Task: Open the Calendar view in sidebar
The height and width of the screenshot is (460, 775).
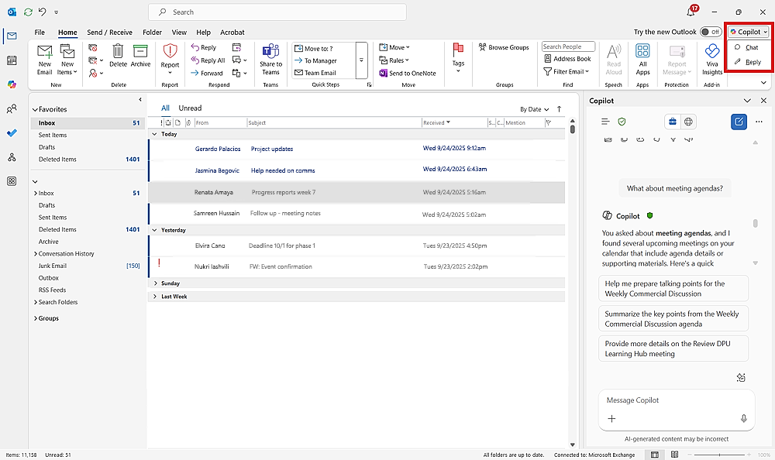Action: tap(12, 60)
